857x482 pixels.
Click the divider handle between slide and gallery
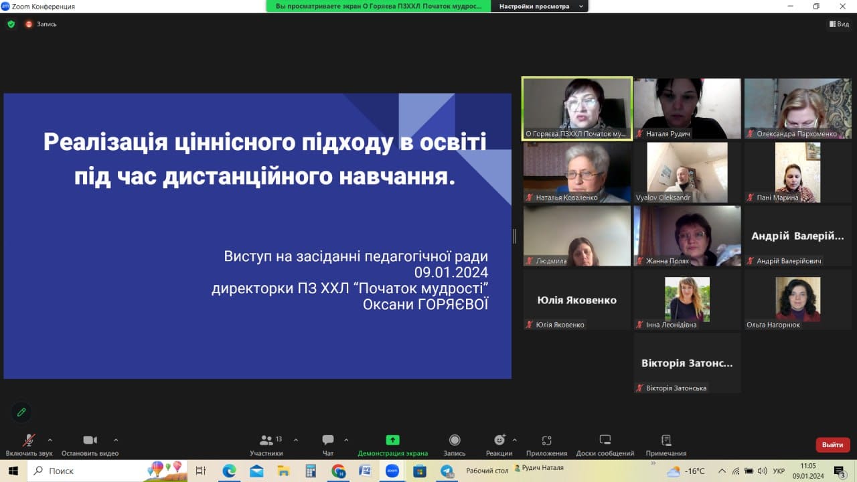(515, 236)
